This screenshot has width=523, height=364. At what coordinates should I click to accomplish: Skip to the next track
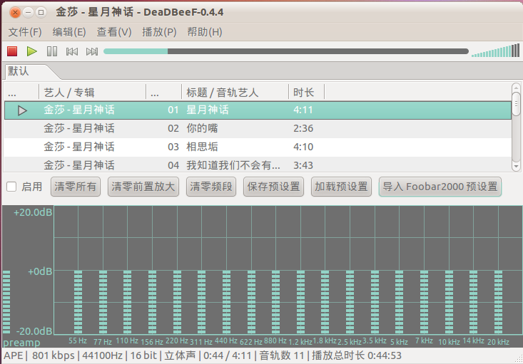point(92,51)
